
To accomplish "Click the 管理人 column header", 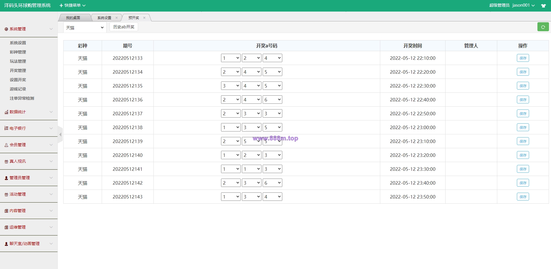I will 471,46.
